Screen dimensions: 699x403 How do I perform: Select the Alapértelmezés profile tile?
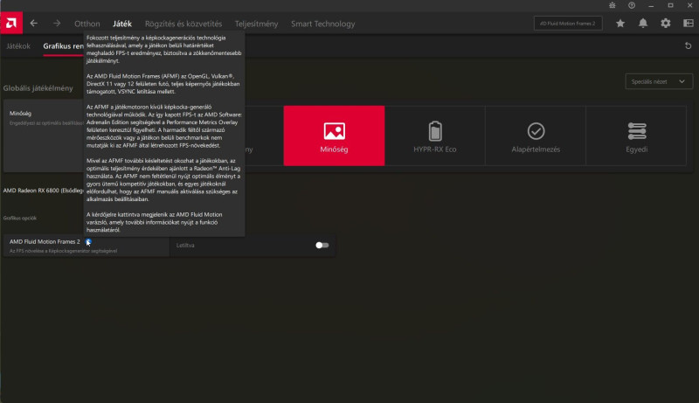click(x=536, y=135)
